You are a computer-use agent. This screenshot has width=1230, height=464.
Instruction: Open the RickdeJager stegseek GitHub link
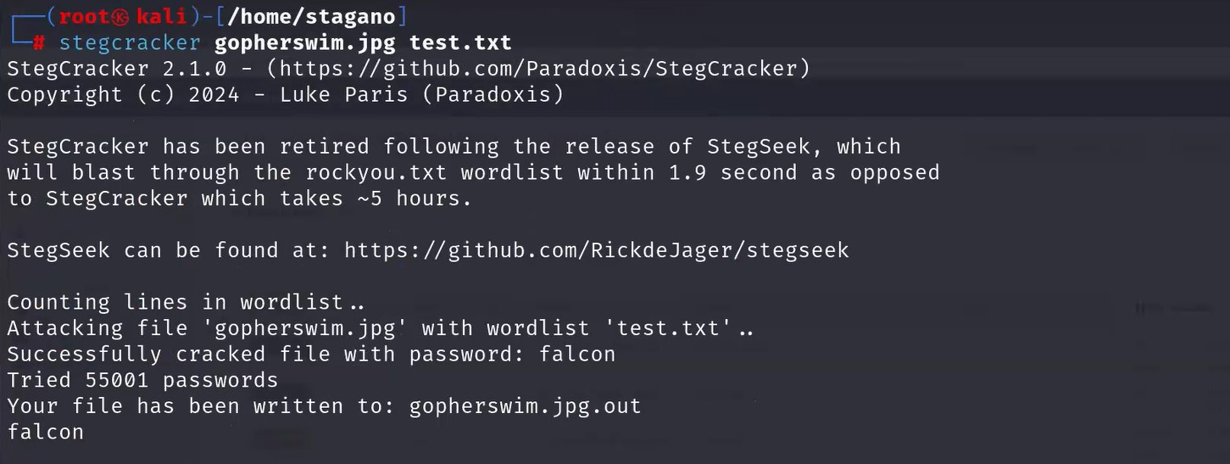click(597, 250)
